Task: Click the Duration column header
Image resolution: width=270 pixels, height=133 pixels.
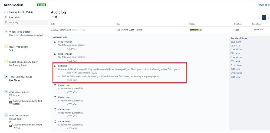Action: [238, 24]
